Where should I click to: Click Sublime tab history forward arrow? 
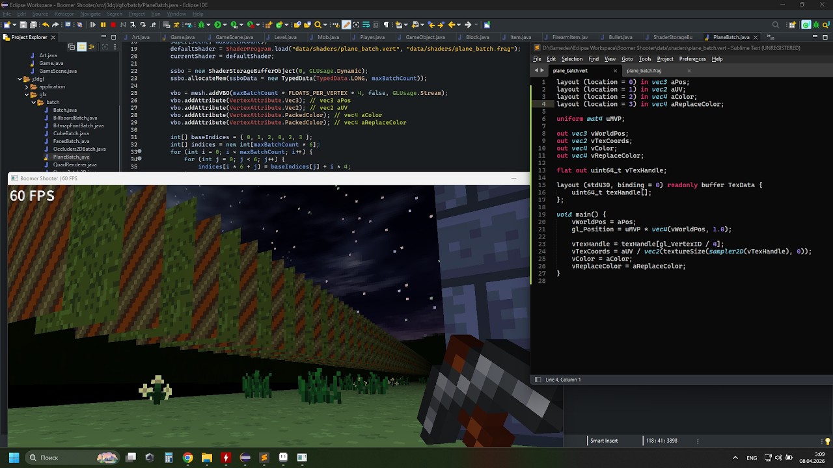(543, 71)
